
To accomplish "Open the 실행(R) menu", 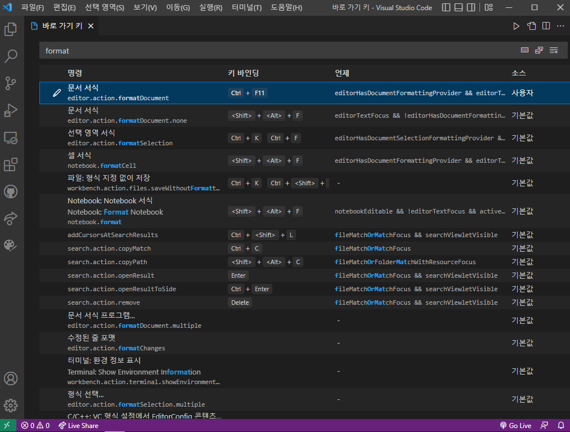I will (x=211, y=8).
